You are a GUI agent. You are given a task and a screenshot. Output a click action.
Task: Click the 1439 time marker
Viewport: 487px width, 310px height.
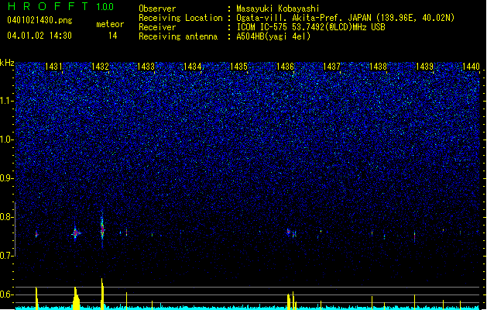pos(424,67)
